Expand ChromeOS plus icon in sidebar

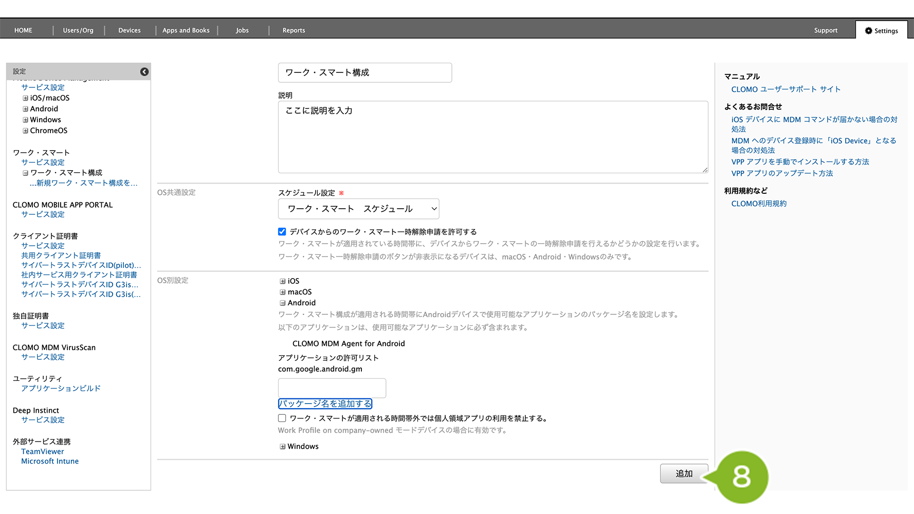point(25,131)
